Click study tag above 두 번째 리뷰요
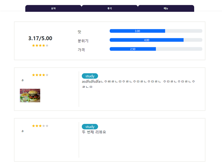 click(90, 127)
